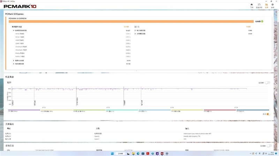Toggle the dark blue CPU load legend
Viewport: 279px width, 156px height.
point(252,111)
